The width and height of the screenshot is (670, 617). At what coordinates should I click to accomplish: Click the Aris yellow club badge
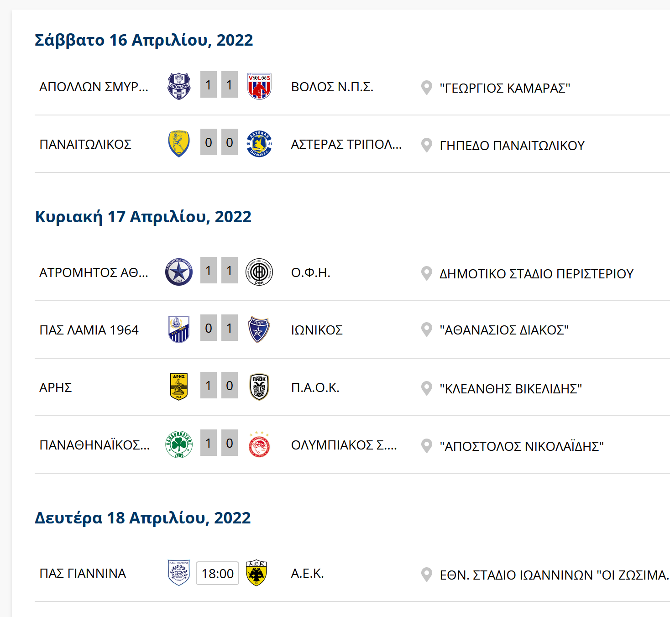(179, 387)
